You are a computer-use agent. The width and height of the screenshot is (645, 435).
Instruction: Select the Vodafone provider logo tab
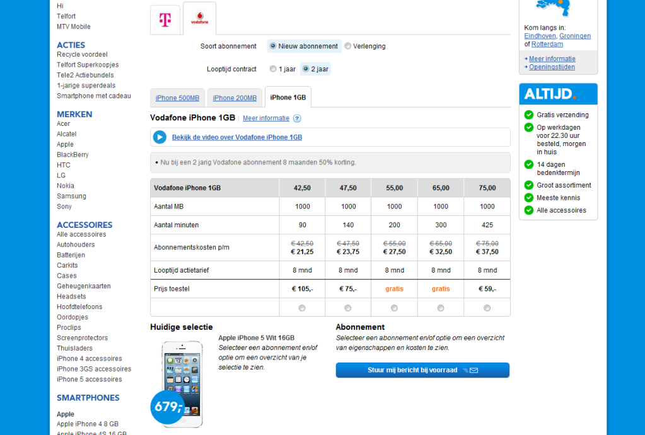(199, 18)
